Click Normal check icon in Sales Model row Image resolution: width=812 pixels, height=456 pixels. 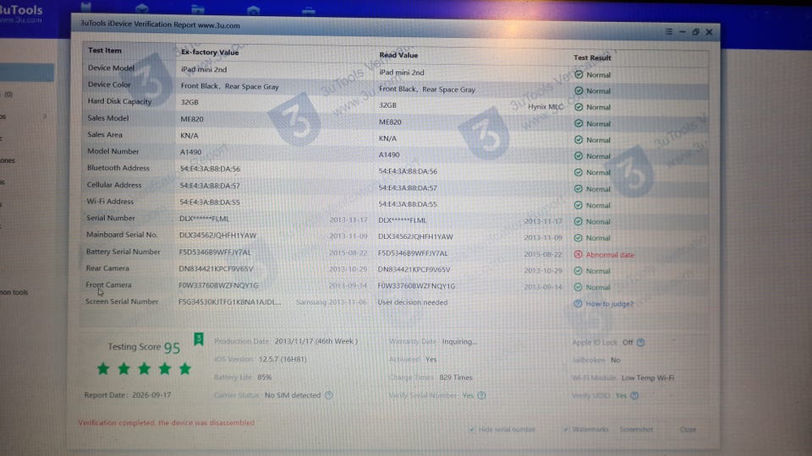point(579,123)
